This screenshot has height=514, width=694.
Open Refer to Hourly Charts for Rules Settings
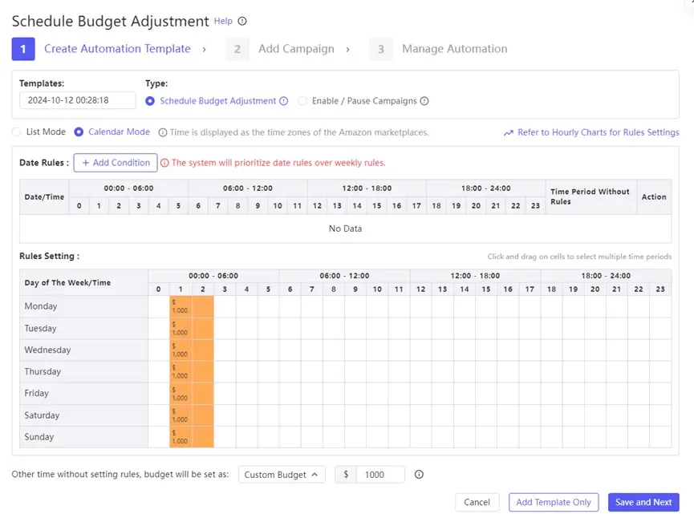coord(598,132)
